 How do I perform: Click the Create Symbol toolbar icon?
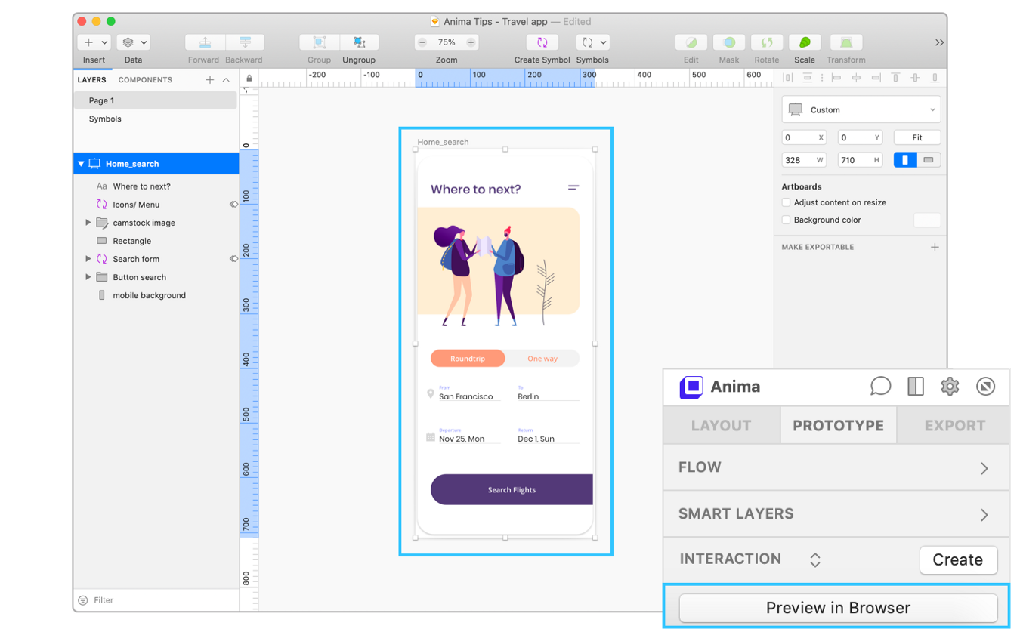coord(542,43)
